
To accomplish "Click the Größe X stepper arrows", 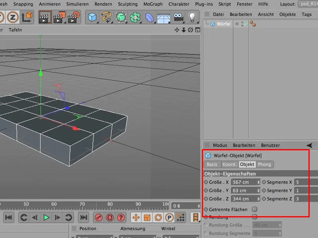I will pyautogui.click(x=258, y=182).
